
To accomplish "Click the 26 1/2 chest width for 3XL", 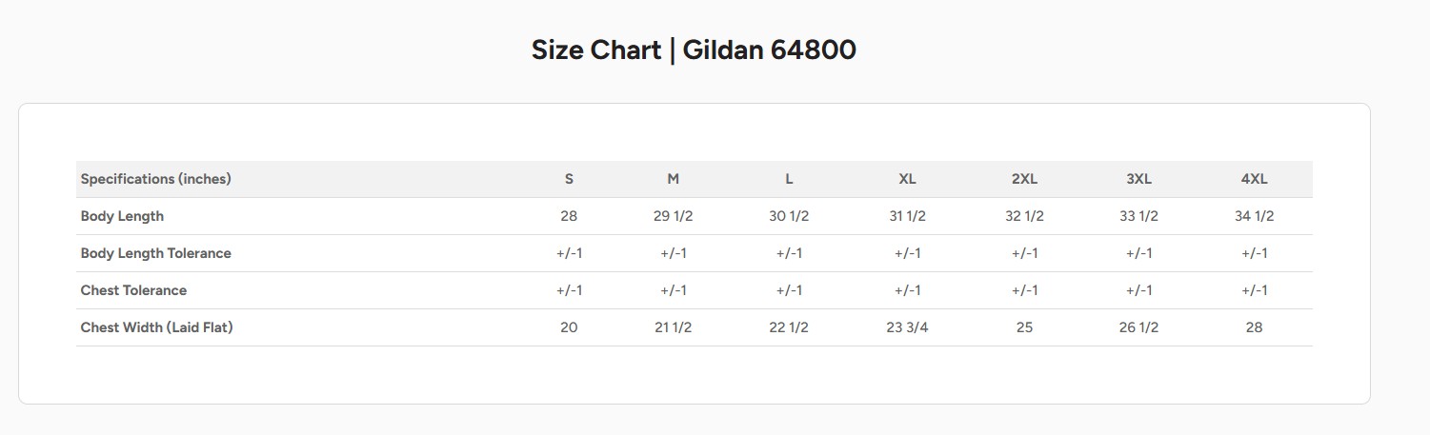I will coord(1138,327).
